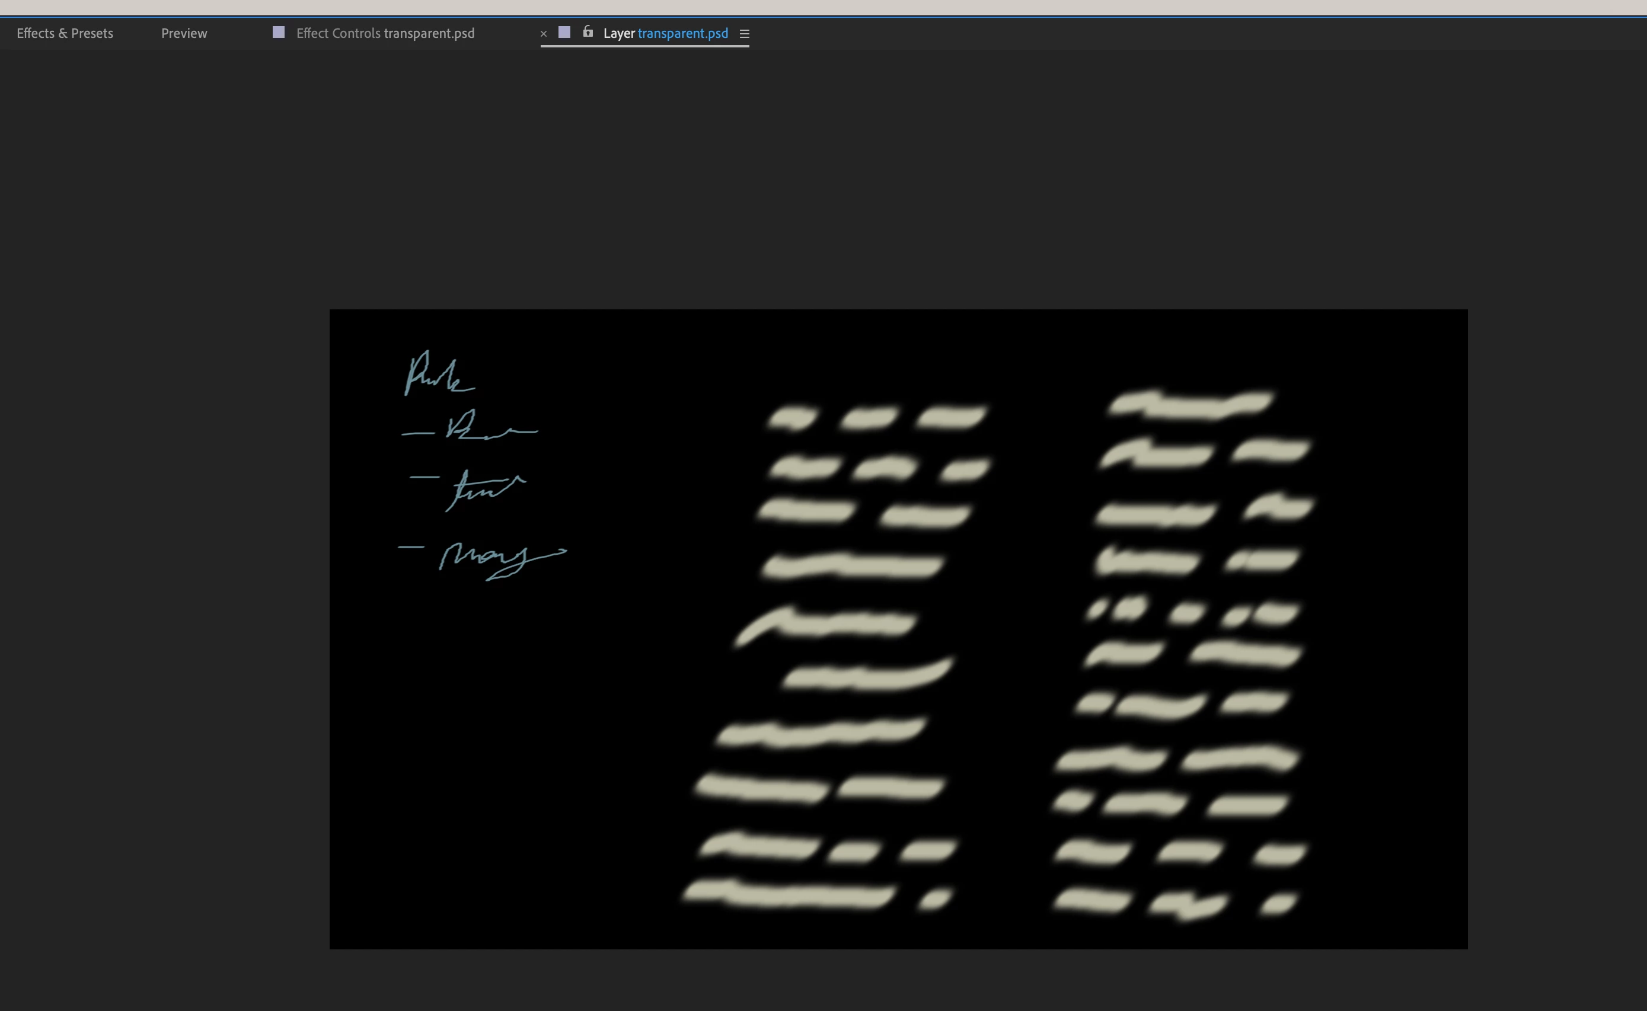Click the top long stroke in right column

(x=1190, y=405)
